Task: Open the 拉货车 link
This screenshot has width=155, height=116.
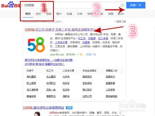Action: coord(66,90)
